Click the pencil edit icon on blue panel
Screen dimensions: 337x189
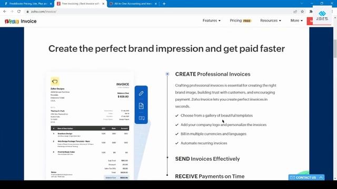click(x=141, y=93)
